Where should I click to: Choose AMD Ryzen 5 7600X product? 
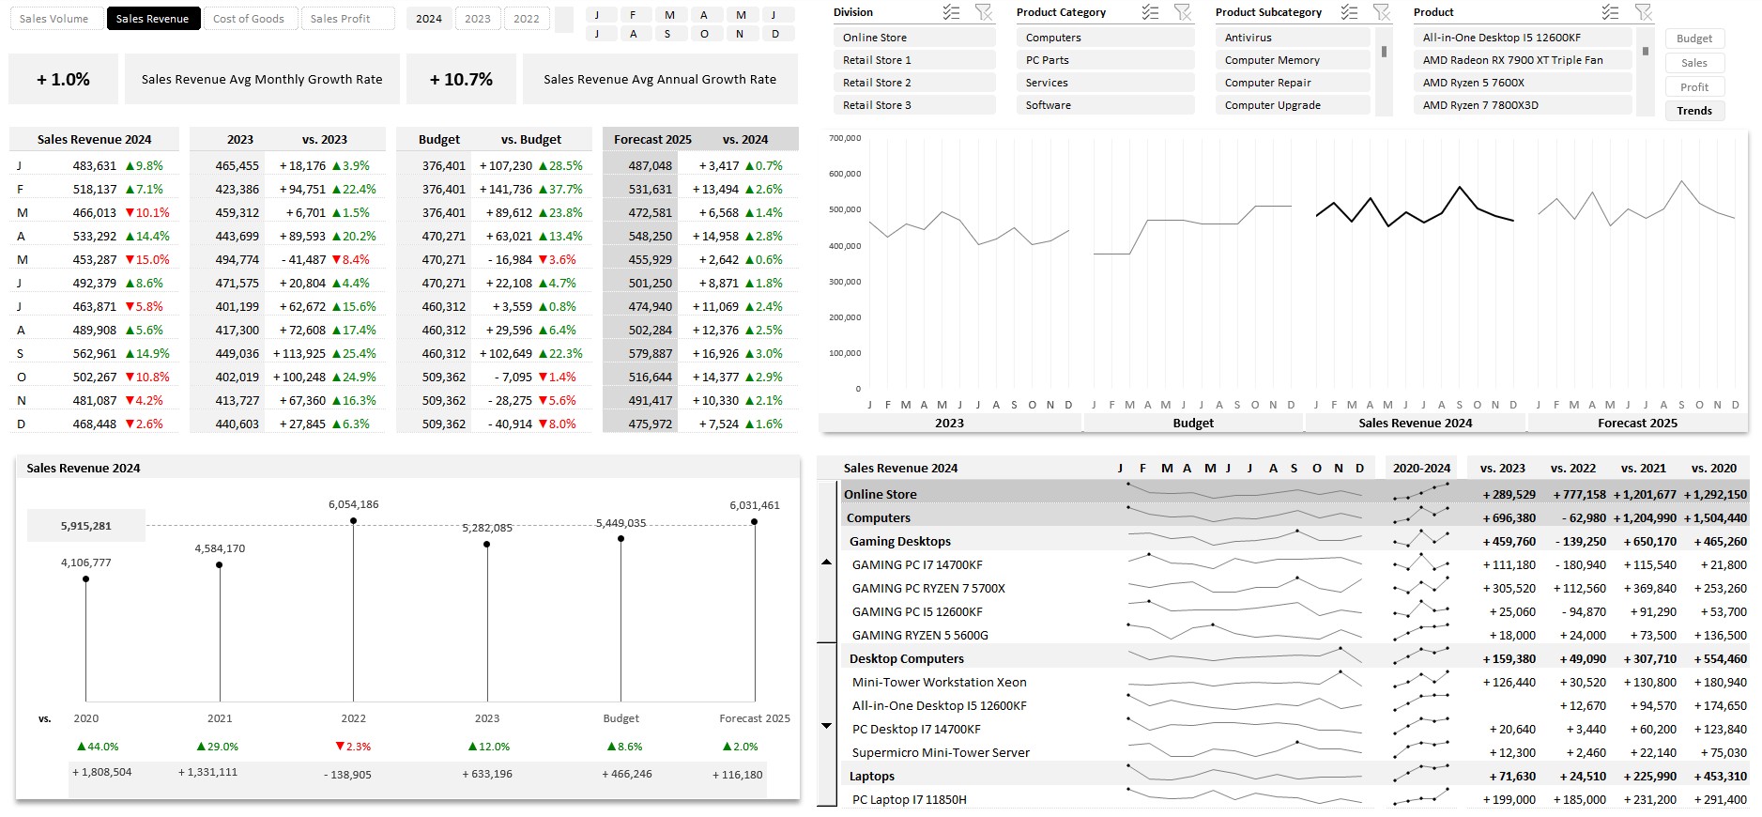1521,83
